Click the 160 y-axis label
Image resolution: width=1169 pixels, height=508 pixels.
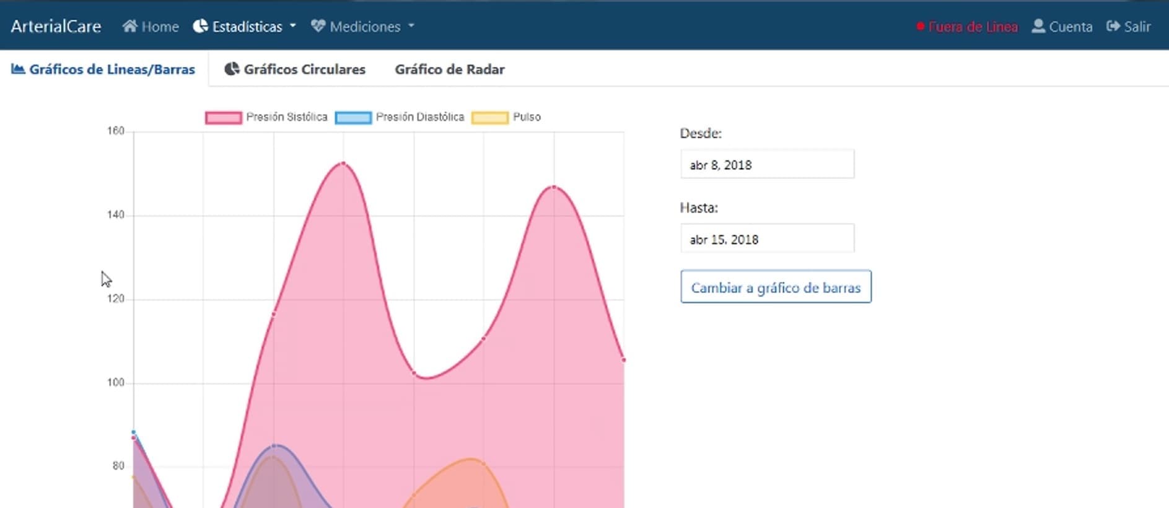coord(115,131)
